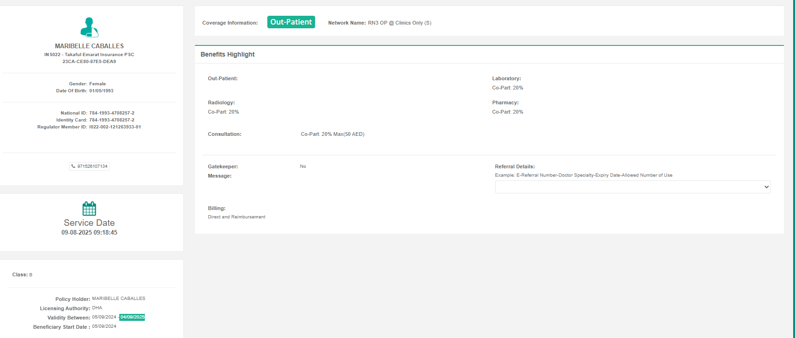795x338 pixels.
Task: Click the network name RN3 OP @ Clinics Only
Action: (399, 23)
